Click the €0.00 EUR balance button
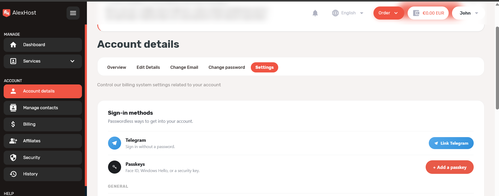The height and width of the screenshot is (196, 499). pyautogui.click(x=428, y=13)
